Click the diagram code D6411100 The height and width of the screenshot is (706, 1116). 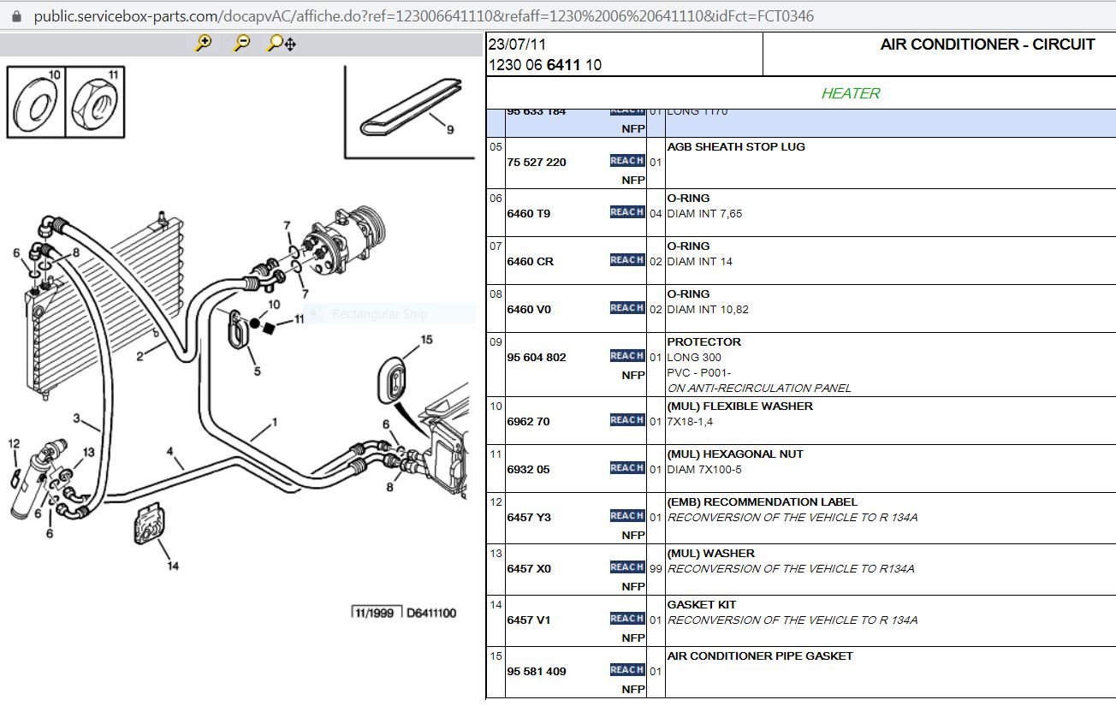click(431, 613)
